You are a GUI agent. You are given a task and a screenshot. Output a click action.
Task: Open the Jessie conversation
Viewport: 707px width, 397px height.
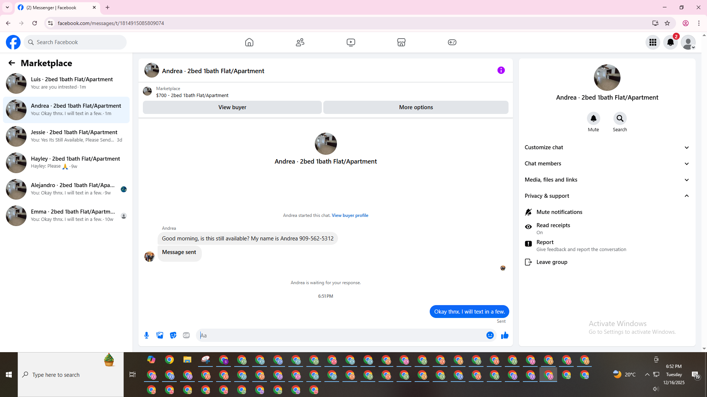66,136
